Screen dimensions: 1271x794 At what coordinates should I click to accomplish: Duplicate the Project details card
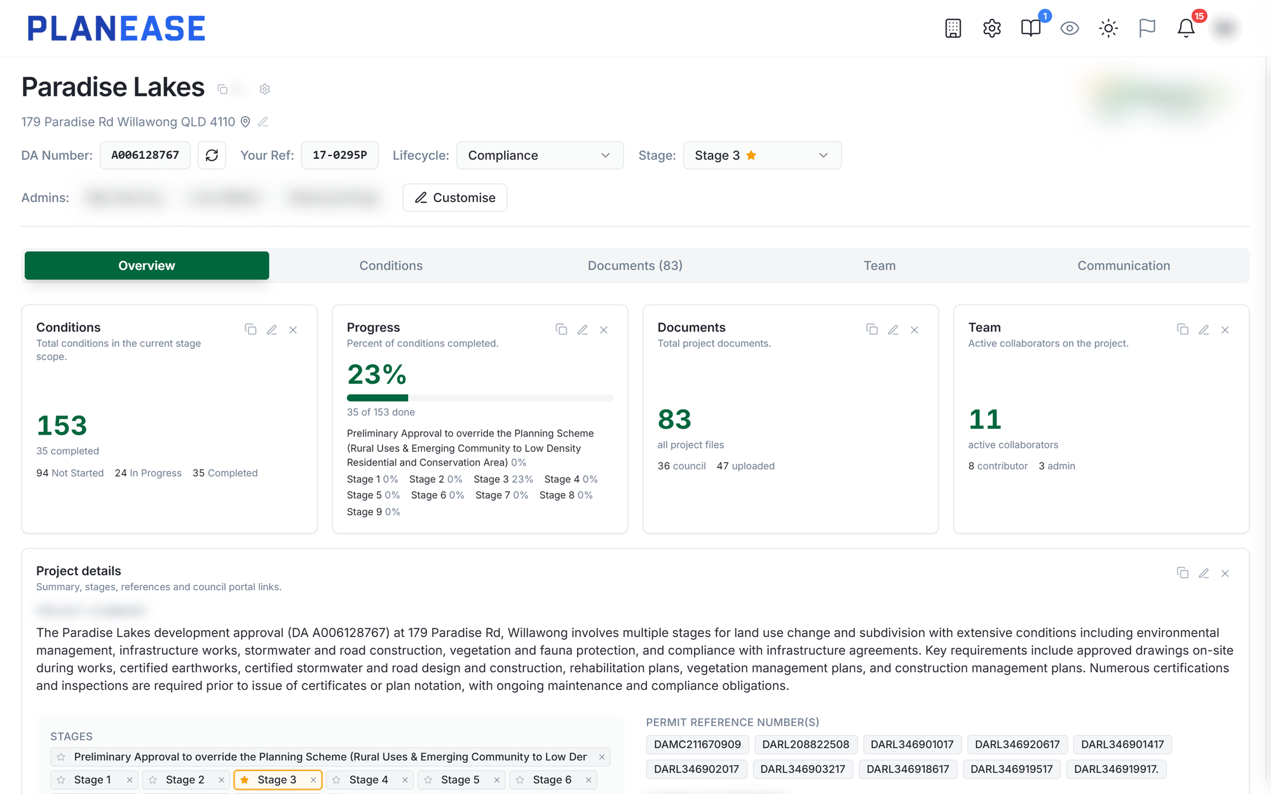[x=1183, y=573]
